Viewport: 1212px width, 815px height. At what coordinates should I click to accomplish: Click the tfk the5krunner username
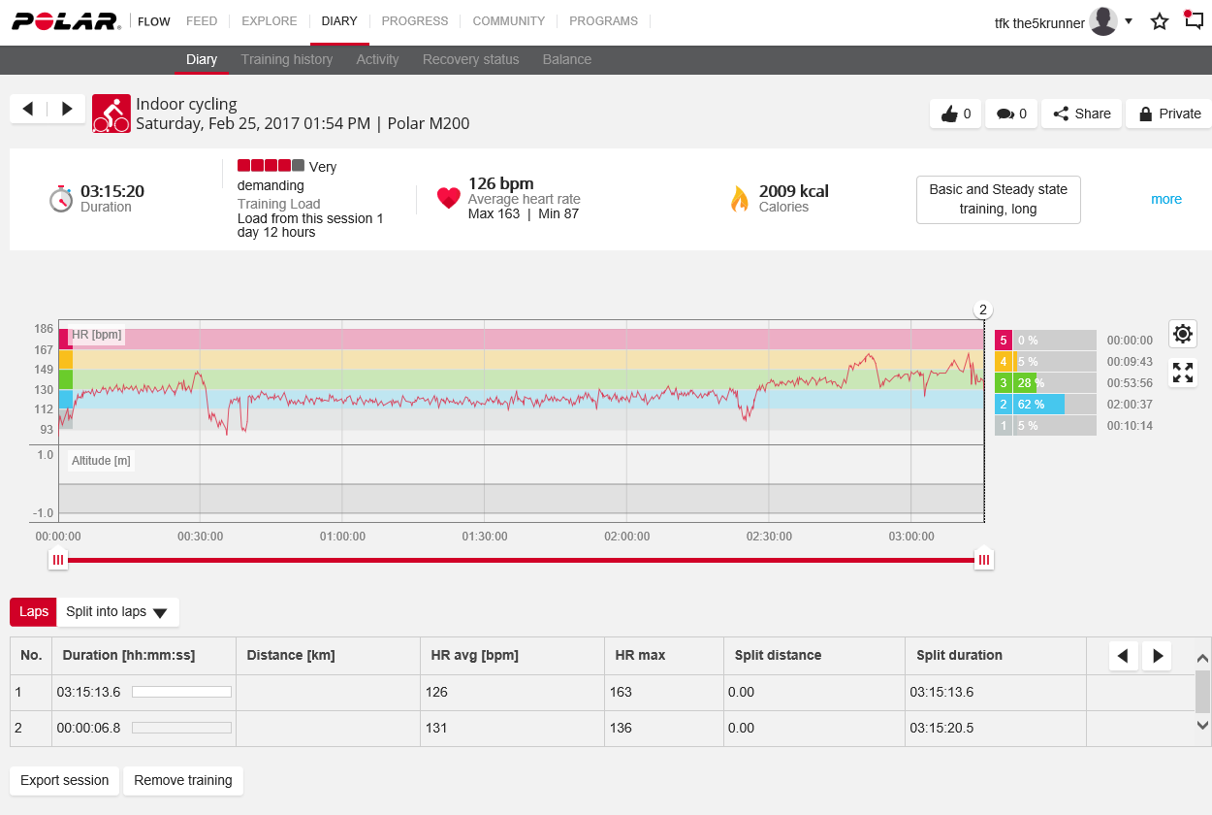coord(1039,22)
